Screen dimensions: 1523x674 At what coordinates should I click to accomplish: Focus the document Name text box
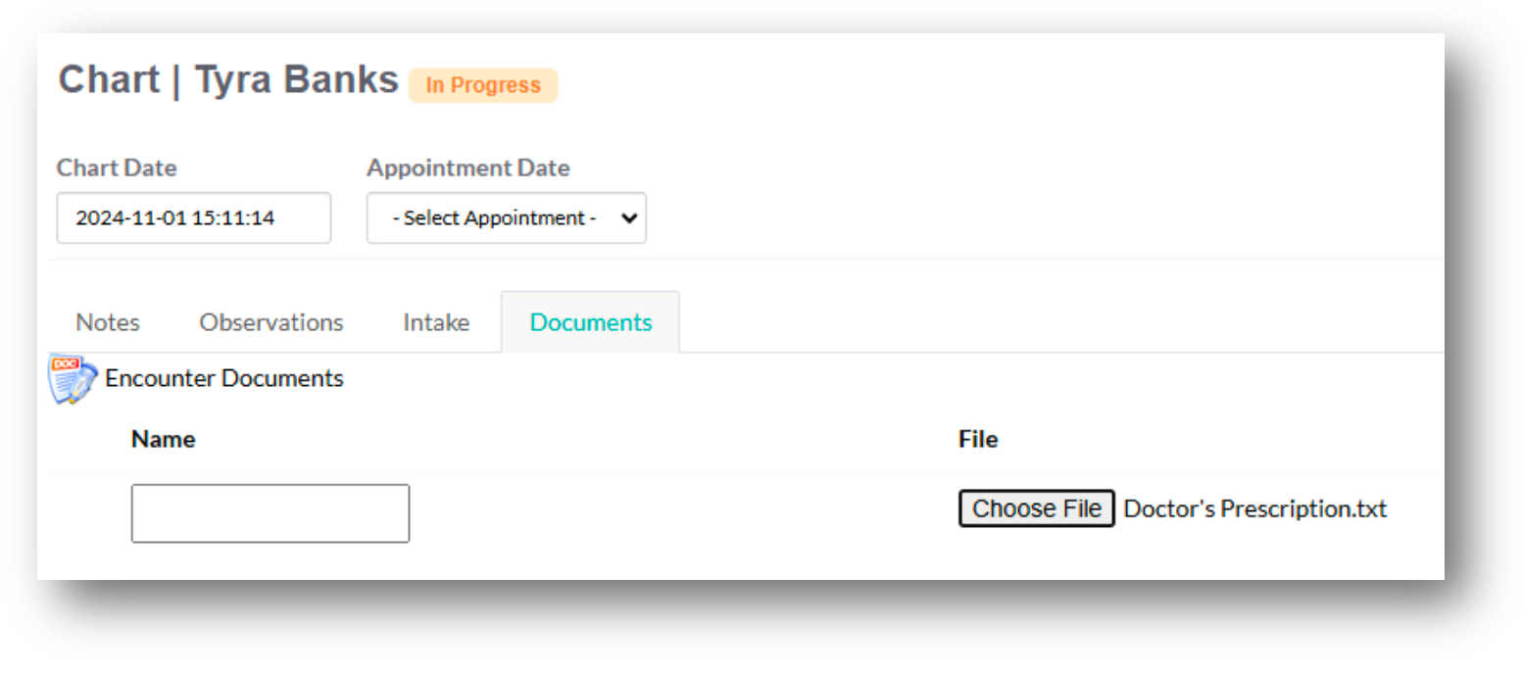click(x=270, y=513)
